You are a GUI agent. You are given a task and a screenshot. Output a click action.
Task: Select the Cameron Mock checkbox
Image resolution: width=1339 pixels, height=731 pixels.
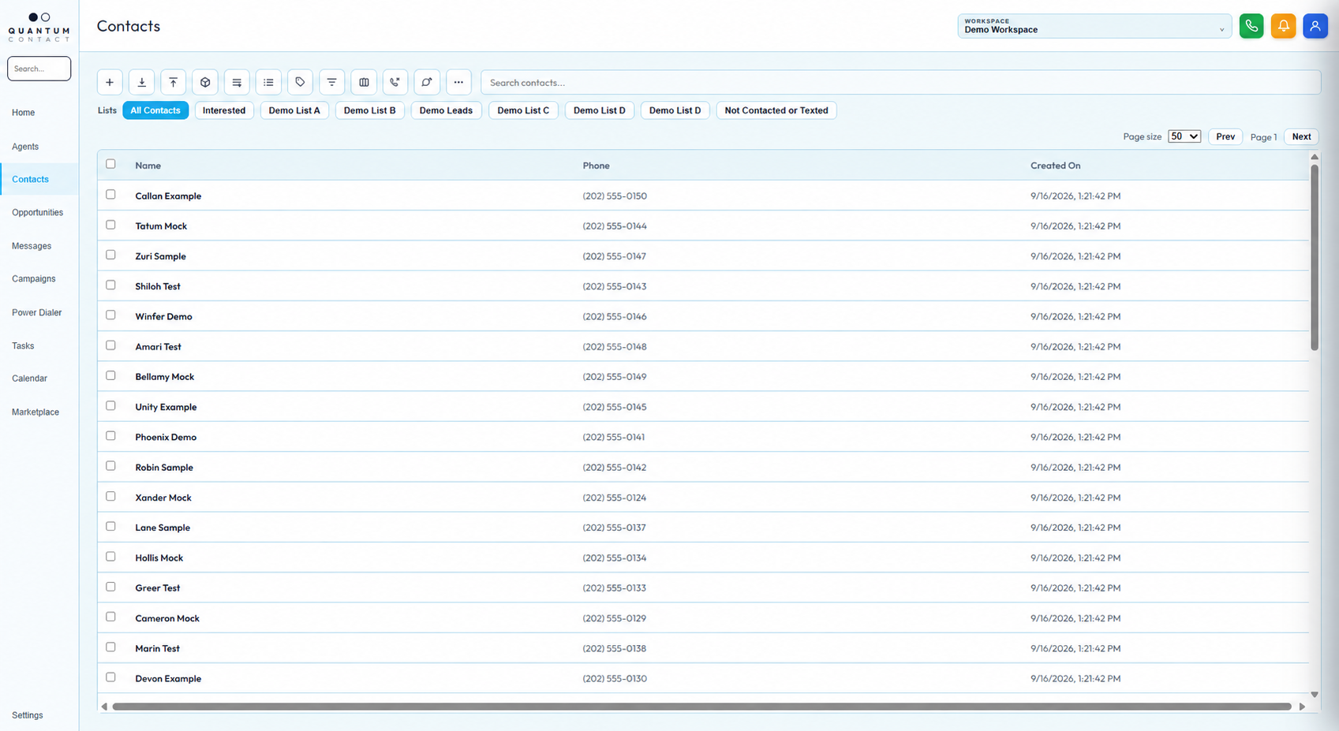click(110, 617)
